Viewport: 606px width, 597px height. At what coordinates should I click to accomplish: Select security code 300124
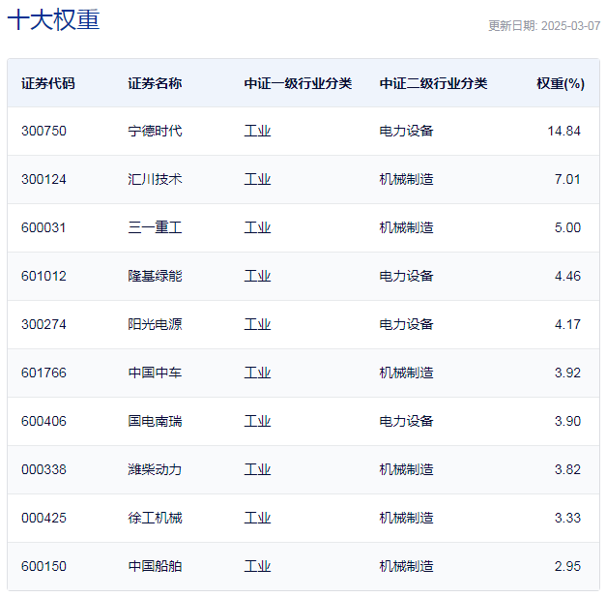(43, 179)
